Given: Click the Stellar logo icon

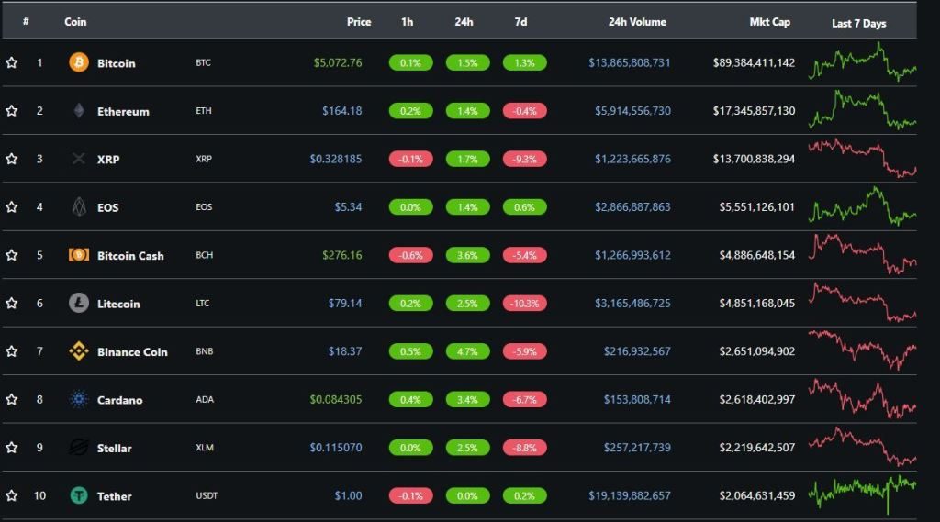Looking at the screenshot, I should (79, 447).
